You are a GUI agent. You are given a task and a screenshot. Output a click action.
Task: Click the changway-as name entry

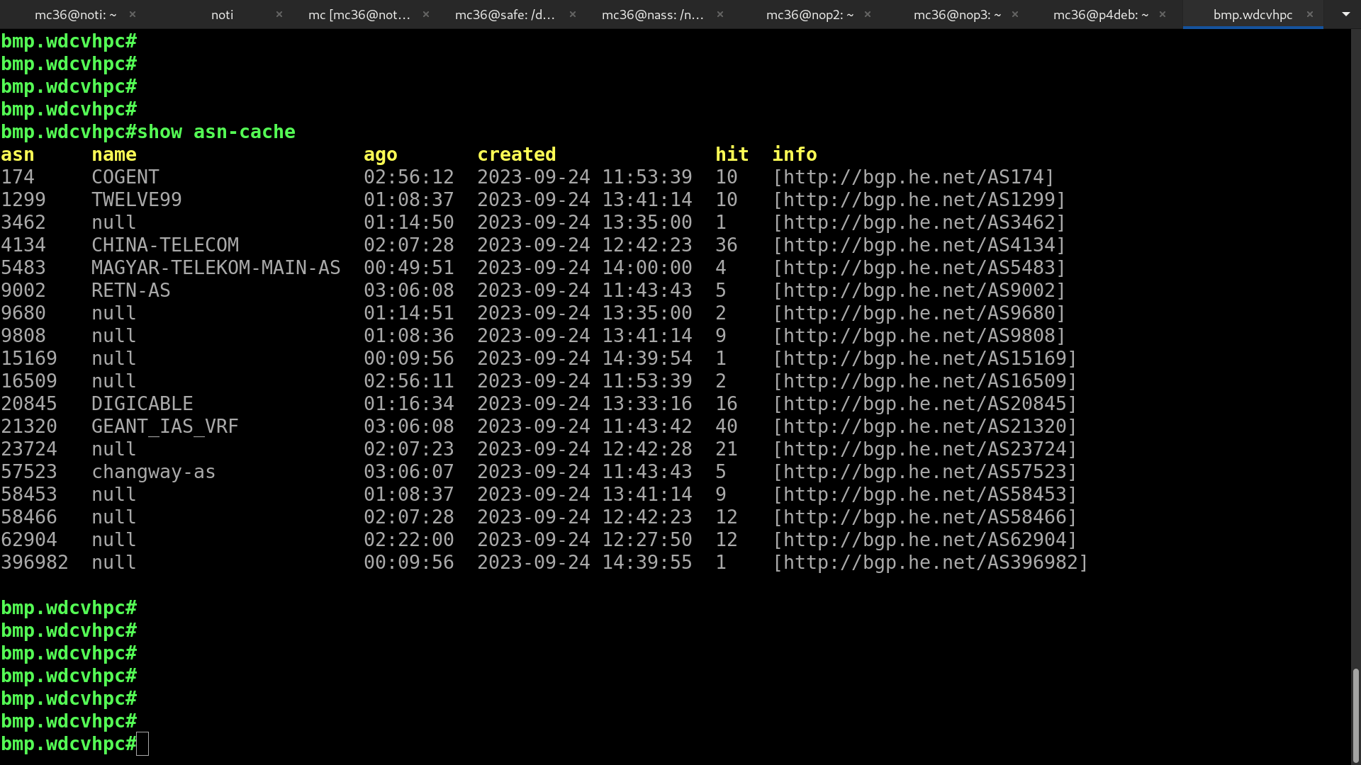tap(154, 472)
